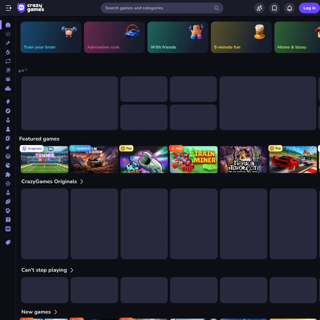Open the Updated tank battle game thumbnail
320x320 pixels.
point(94,160)
